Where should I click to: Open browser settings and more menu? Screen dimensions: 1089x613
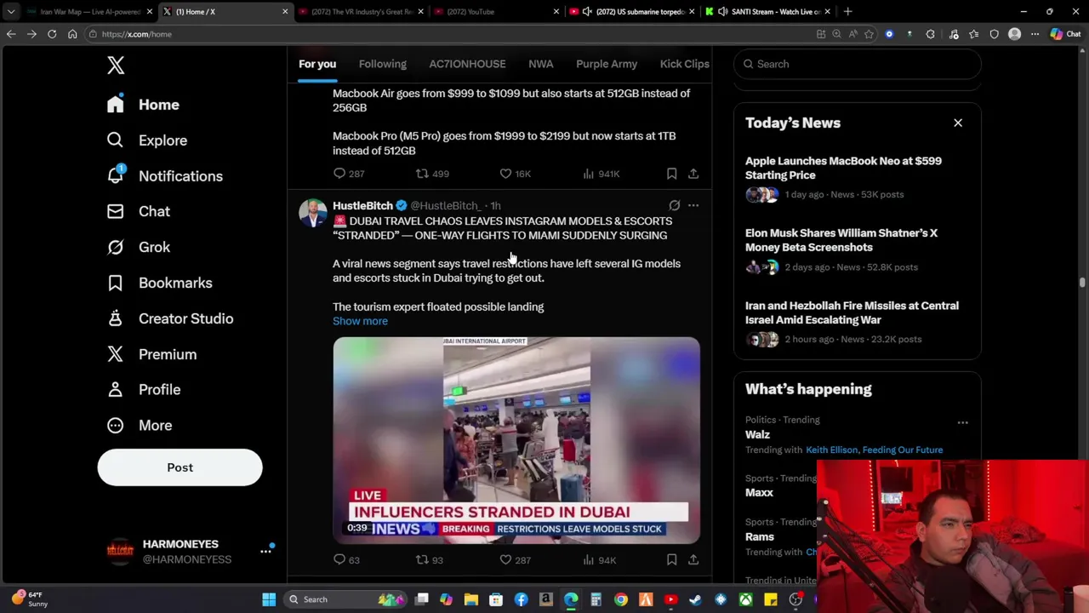coord(1035,34)
